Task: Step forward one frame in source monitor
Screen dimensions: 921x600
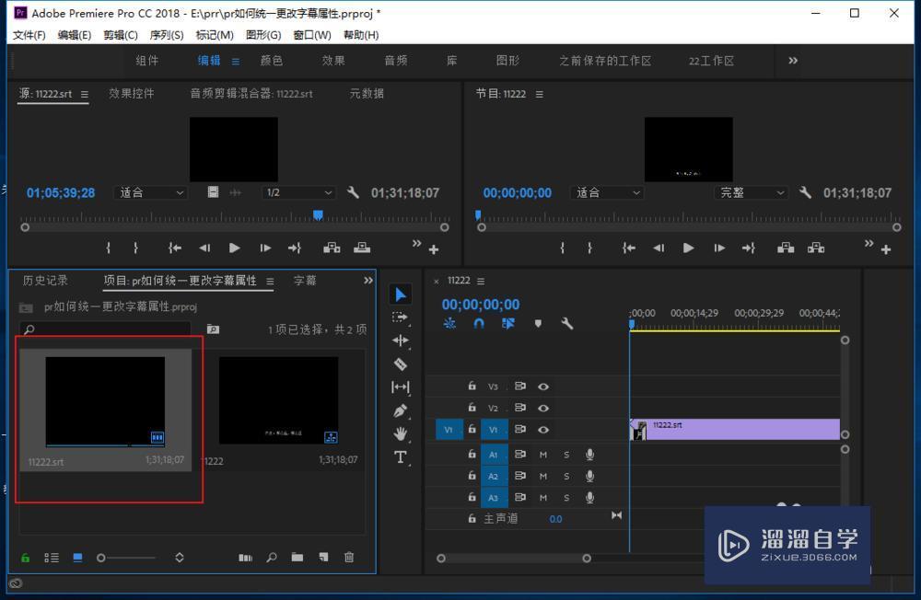Action: pyautogui.click(x=265, y=248)
